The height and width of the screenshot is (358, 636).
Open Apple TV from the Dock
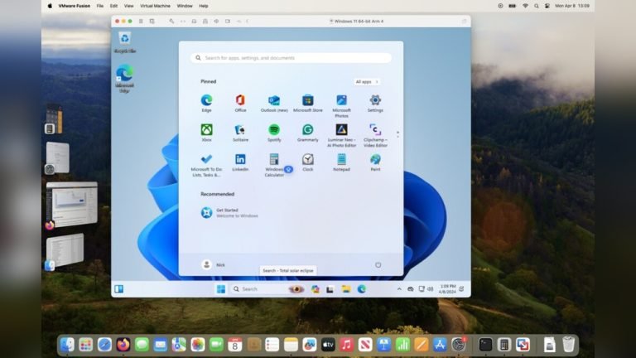(x=328, y=345)
